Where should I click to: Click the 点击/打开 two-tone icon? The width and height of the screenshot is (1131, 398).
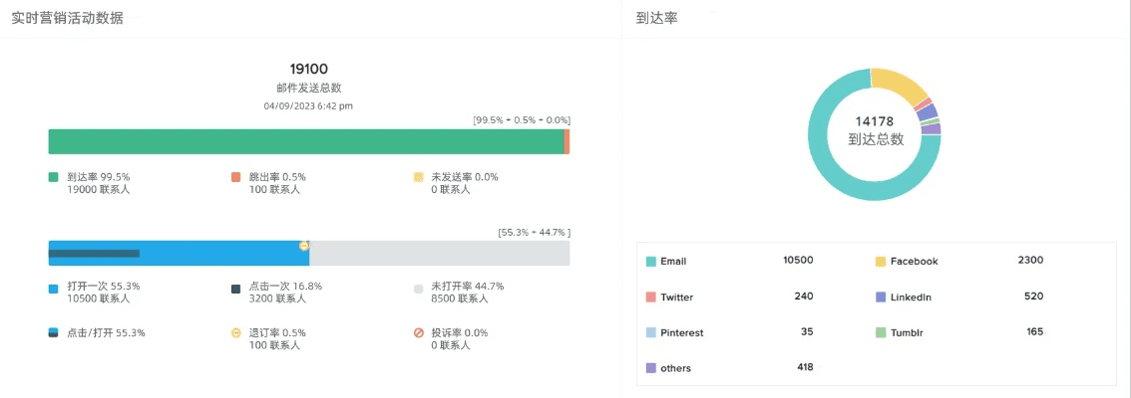54,332
